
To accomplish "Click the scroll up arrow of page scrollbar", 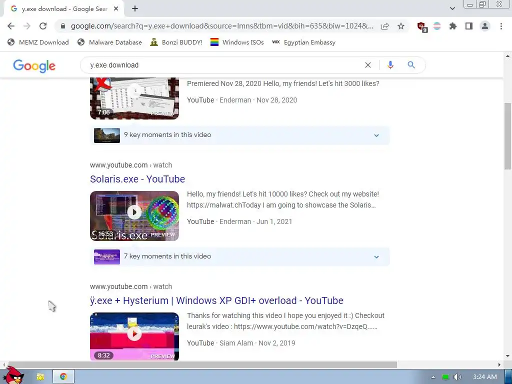I will click(x=507, y=56).
